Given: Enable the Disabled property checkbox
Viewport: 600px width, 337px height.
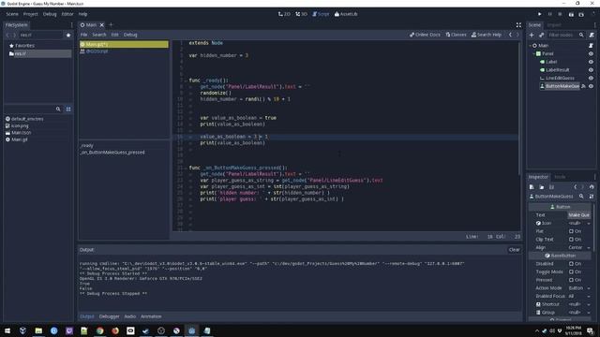Looking at the screenshot, I should [x=571, y=264].
